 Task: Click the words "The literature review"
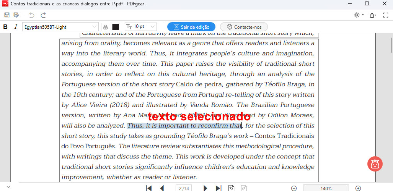click(x=149, y=146)
